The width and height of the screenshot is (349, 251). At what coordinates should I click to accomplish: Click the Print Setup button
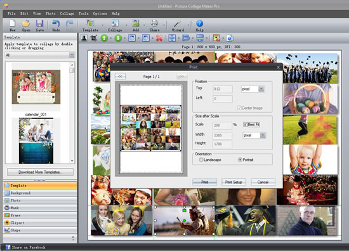[x=234, y=182]
